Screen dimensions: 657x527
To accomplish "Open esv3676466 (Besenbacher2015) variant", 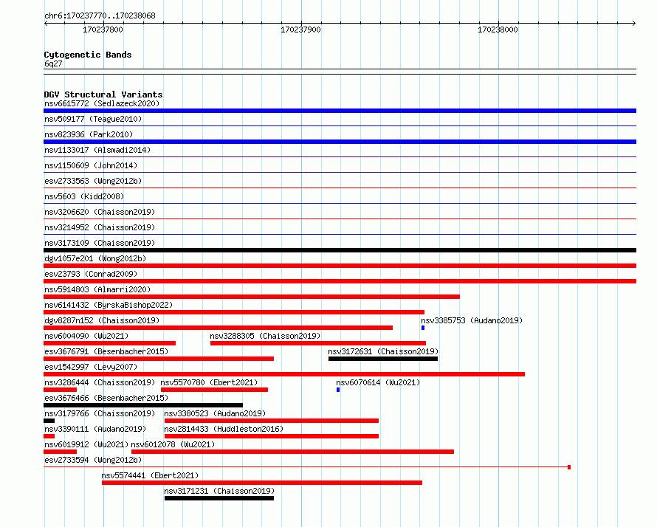I will 106,398.
